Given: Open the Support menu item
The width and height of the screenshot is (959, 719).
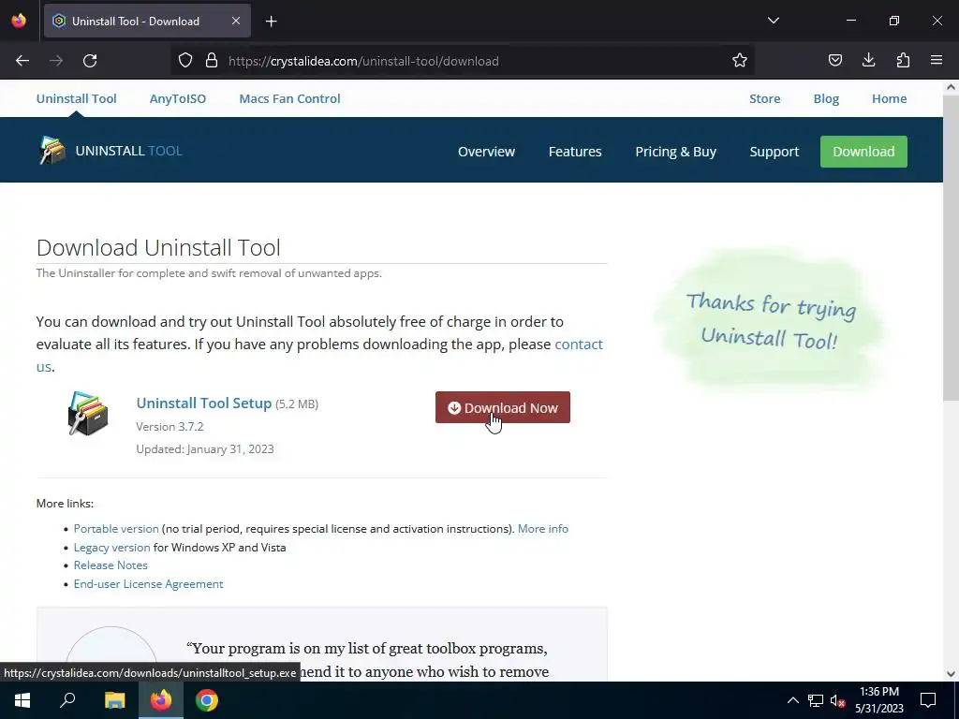Looking at the screenshot, I should (x=775, y=152).
